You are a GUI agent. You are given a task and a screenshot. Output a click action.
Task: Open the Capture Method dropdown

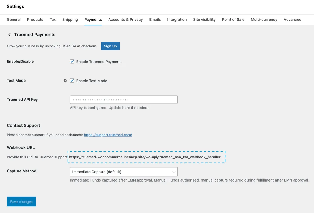[x=124, y=172]
